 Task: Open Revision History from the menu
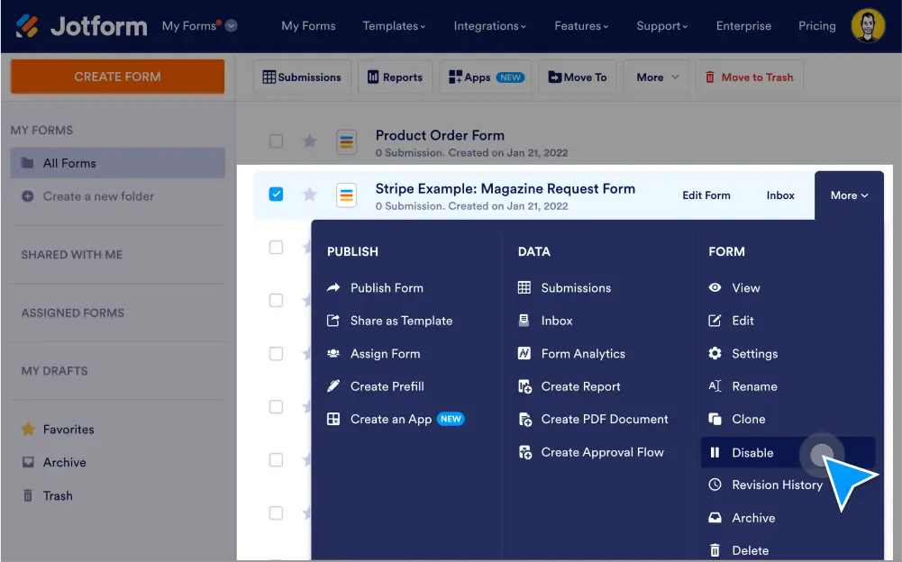pos(776,485)
